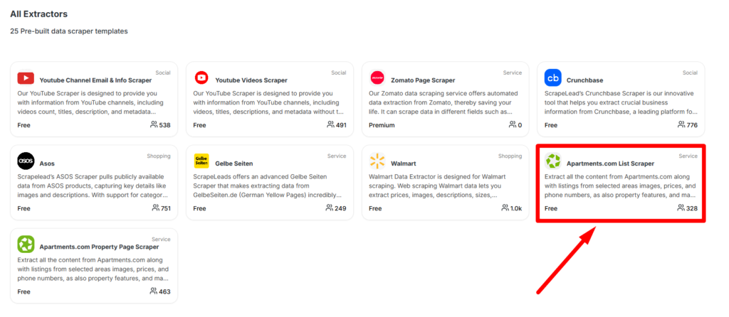Click the round YouTube Videos Scraper icon
This screenshot has height=317, width=729.
(201, 77)
